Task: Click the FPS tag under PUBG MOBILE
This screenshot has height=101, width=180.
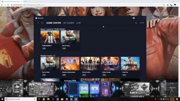Action: pyautogui.click(x=44, y=48)
